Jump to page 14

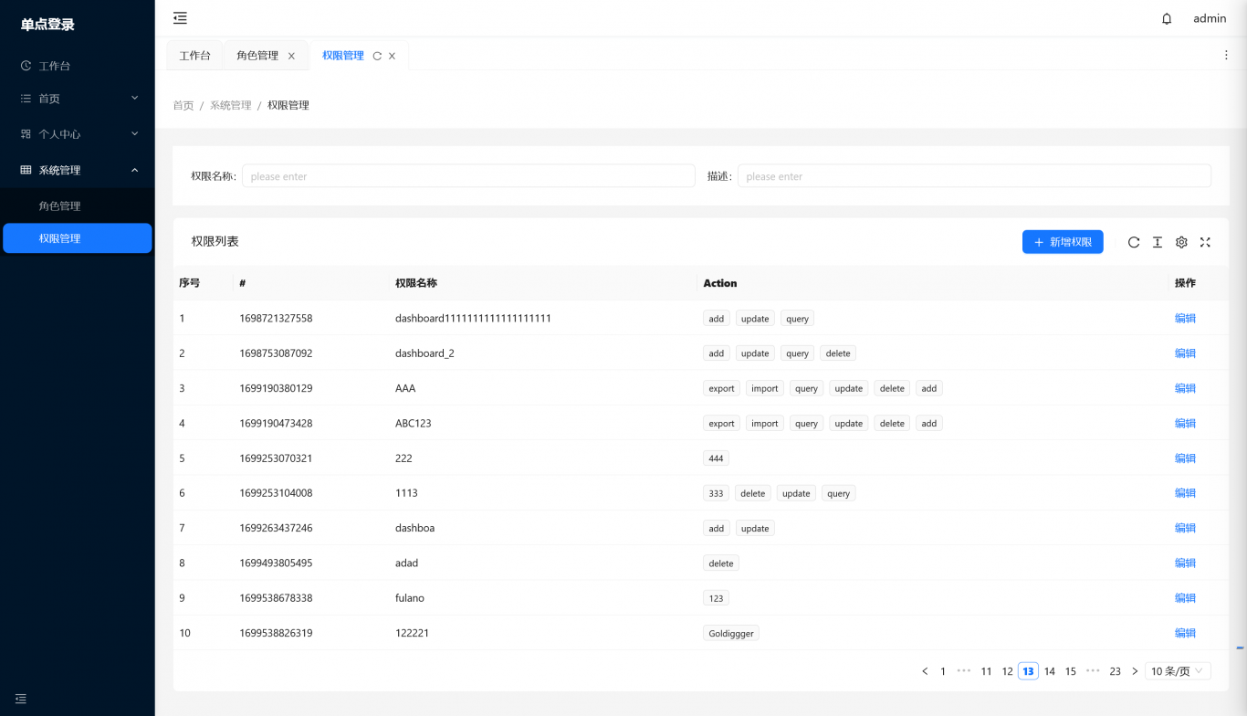[1050, 671]
